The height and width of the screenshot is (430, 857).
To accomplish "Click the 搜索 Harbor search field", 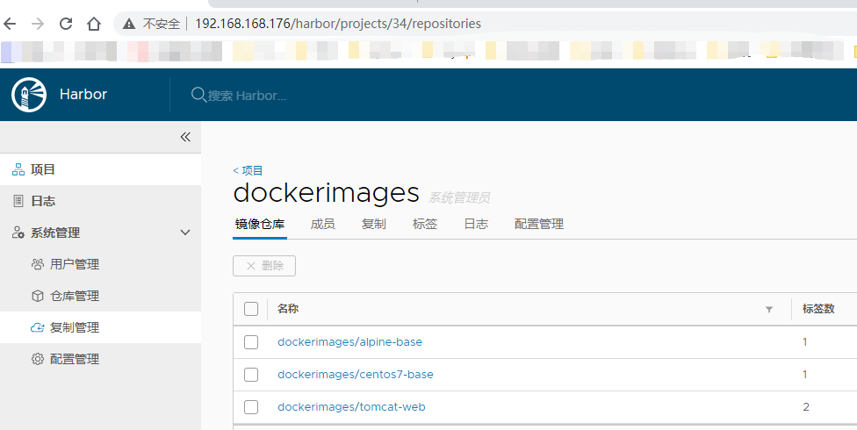I will pos(247,96).
